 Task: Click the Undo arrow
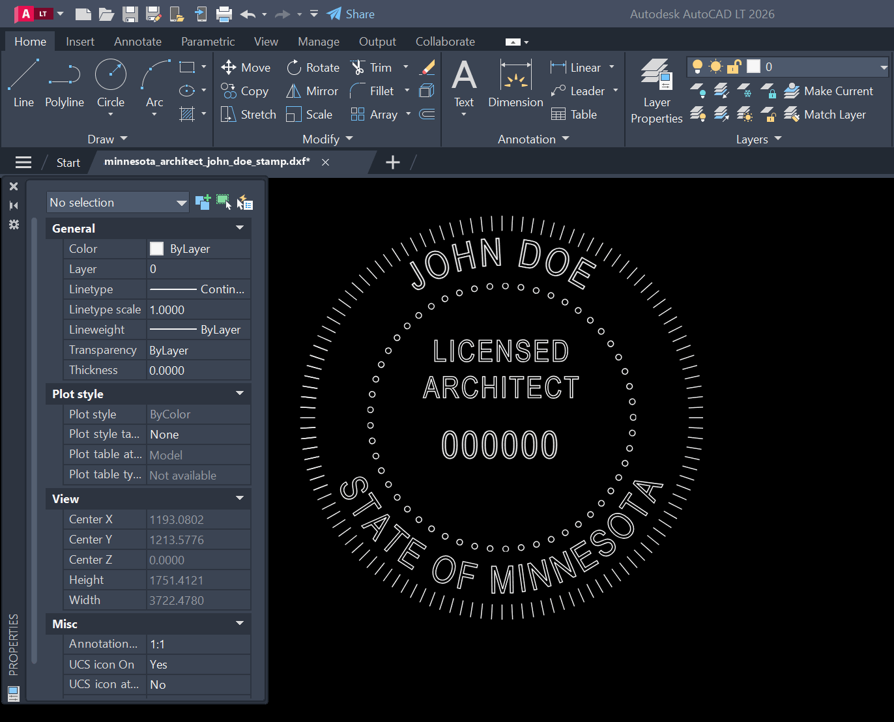click(248, 14)
